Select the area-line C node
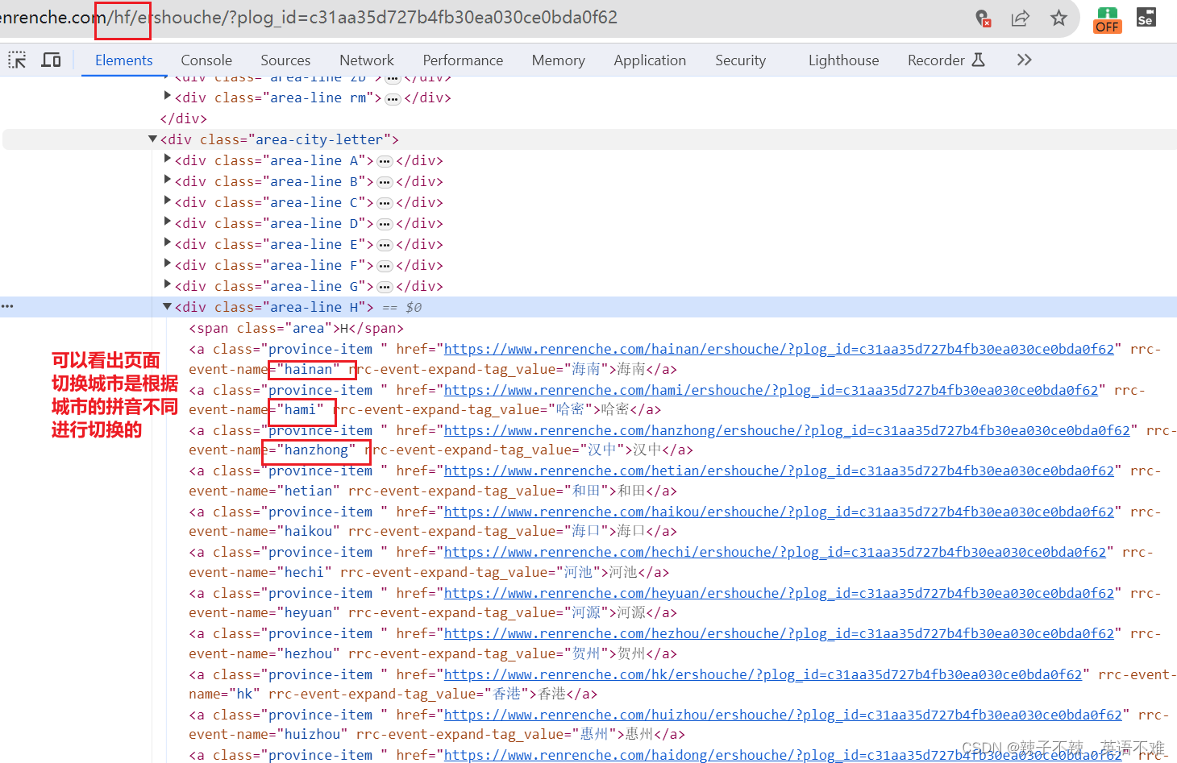This screenshot has height=763, width=1177. point(309,202)
